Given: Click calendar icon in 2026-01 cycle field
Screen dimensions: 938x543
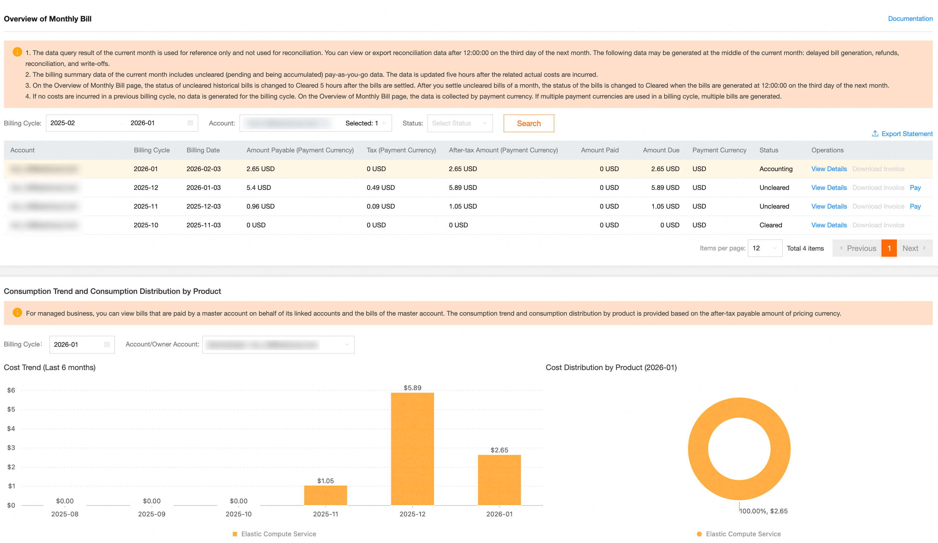Looking at the screenshot, I should (107, 344).
